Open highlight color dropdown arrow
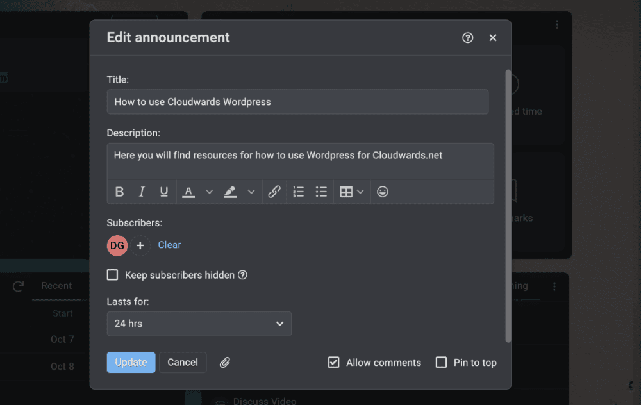641x405 pixels. coord(251,192)
